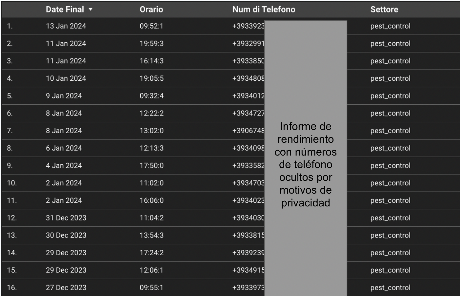
Task: Click the 30 Dec 2023 date cell
Action: pos(66,235)
